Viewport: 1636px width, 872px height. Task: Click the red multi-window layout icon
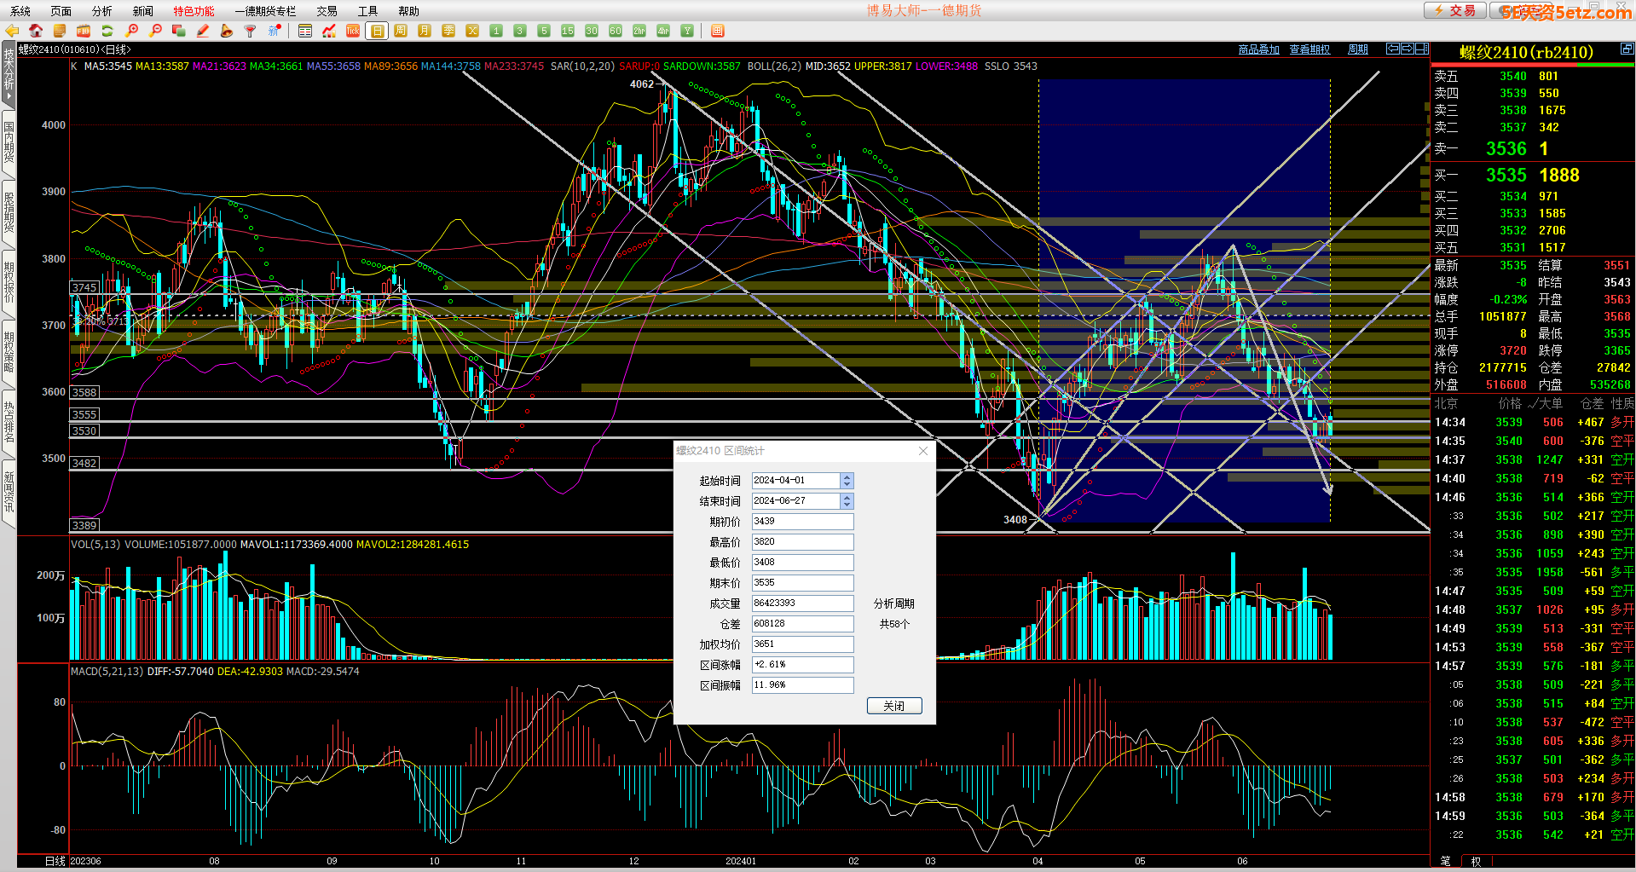click(x=718, y=31)
